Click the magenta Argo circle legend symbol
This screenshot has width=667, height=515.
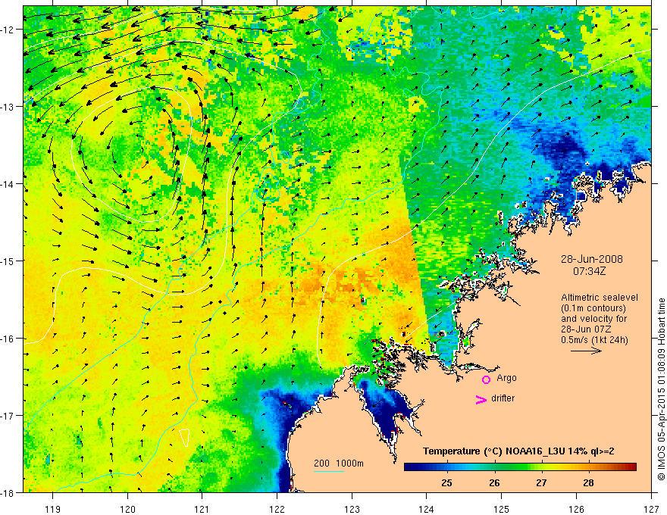coord(486,379)
